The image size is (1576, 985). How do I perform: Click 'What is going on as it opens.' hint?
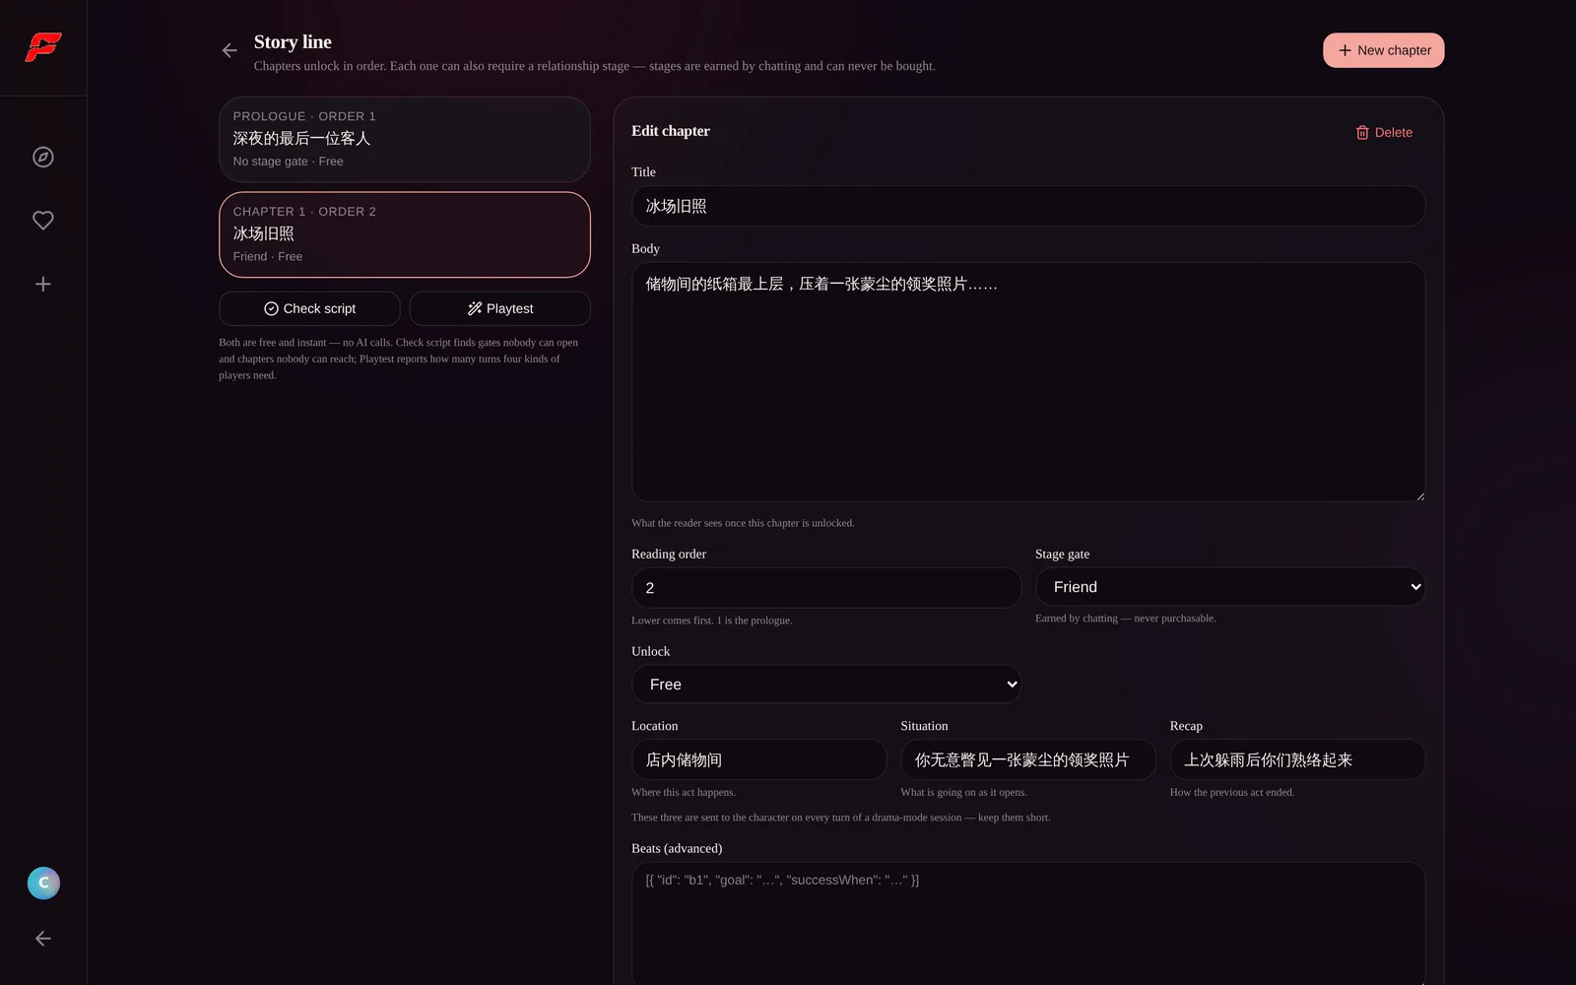click(x=963, y=792)
